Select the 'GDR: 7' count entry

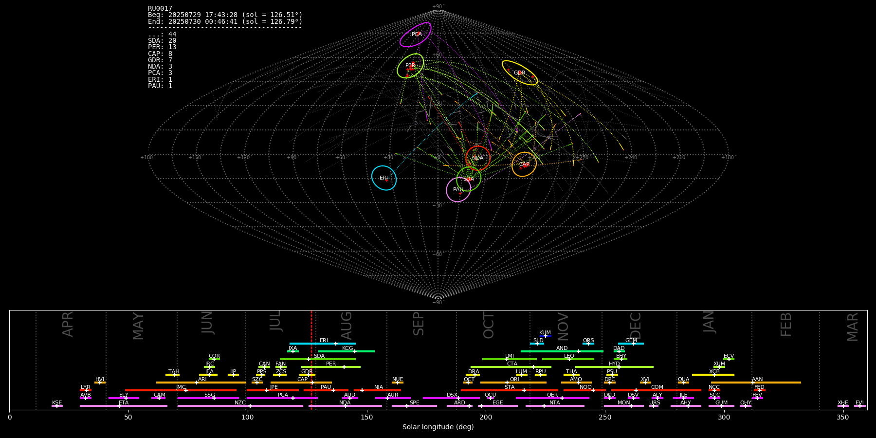(x=160, y=60)
